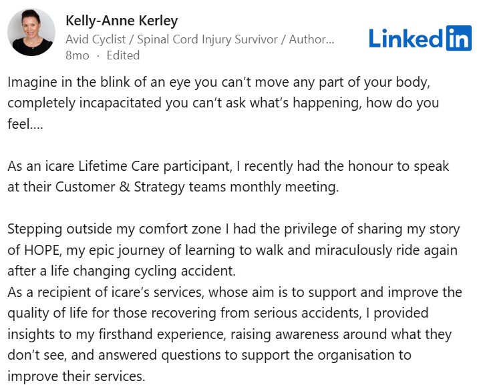Click the 'As a recipient of icare's services' line

(234, 292)
